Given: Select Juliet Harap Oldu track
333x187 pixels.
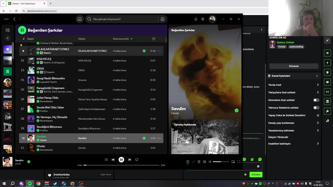Looking at the screenshot, I should [x=47, y=98].
